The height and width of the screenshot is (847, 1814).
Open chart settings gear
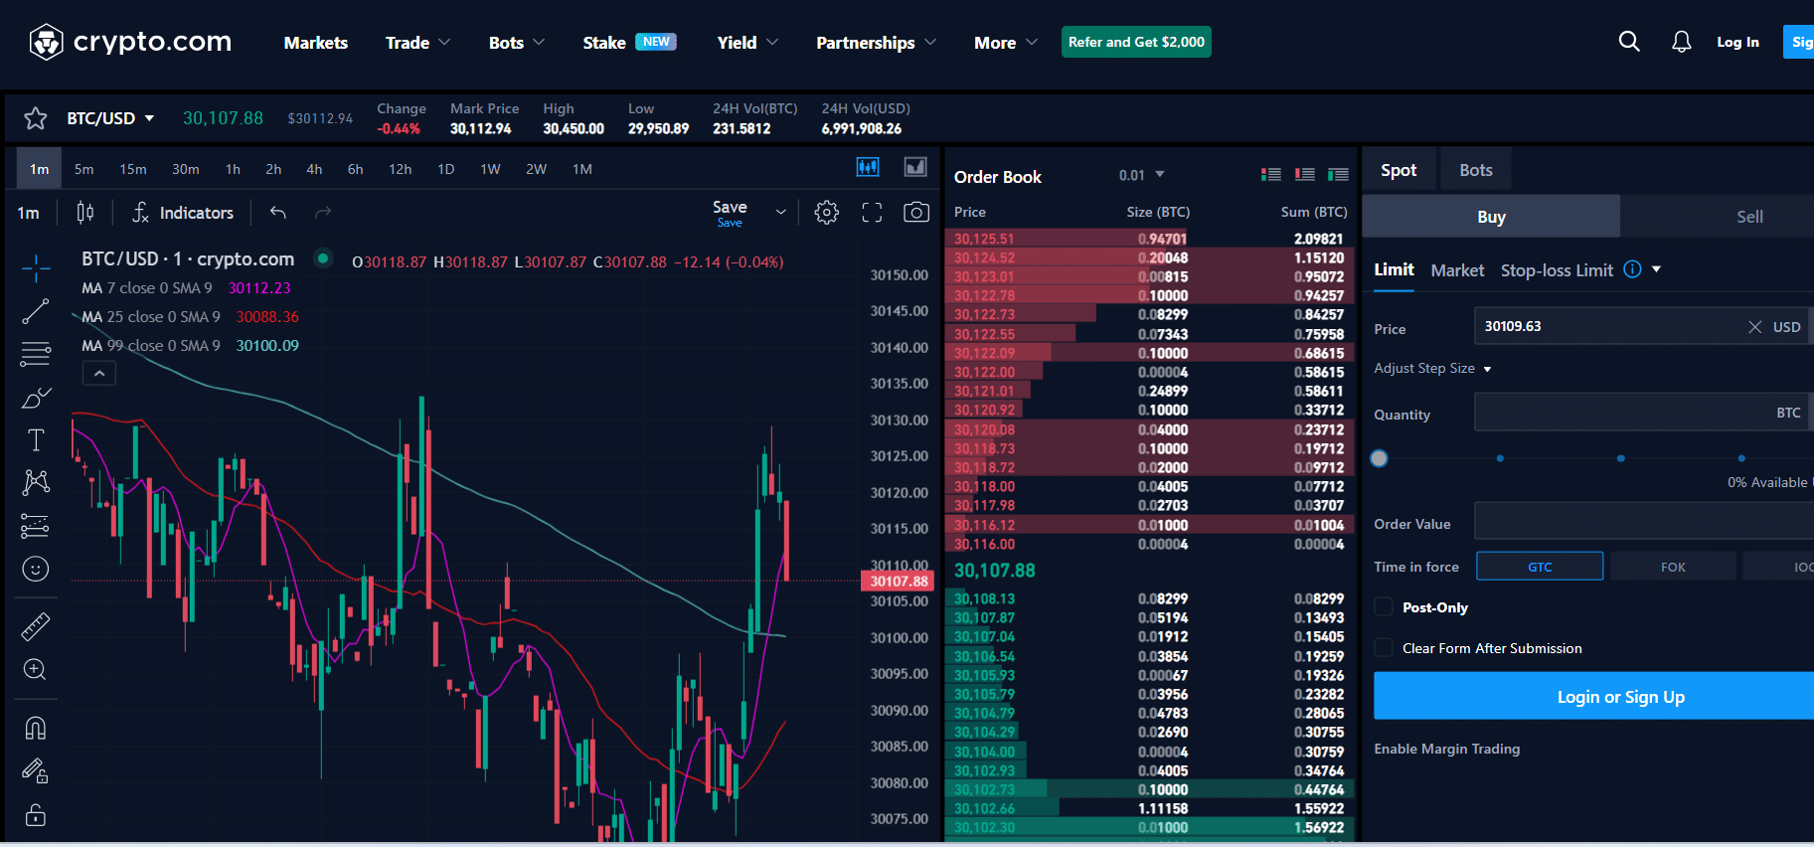coord(827,213)
